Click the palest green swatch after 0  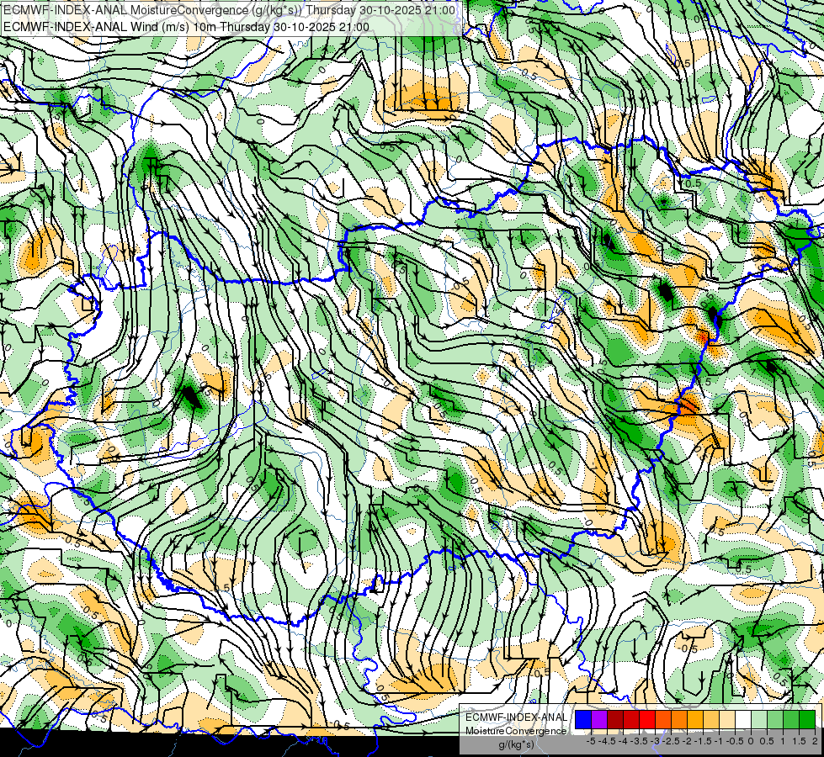coord(759,720)
